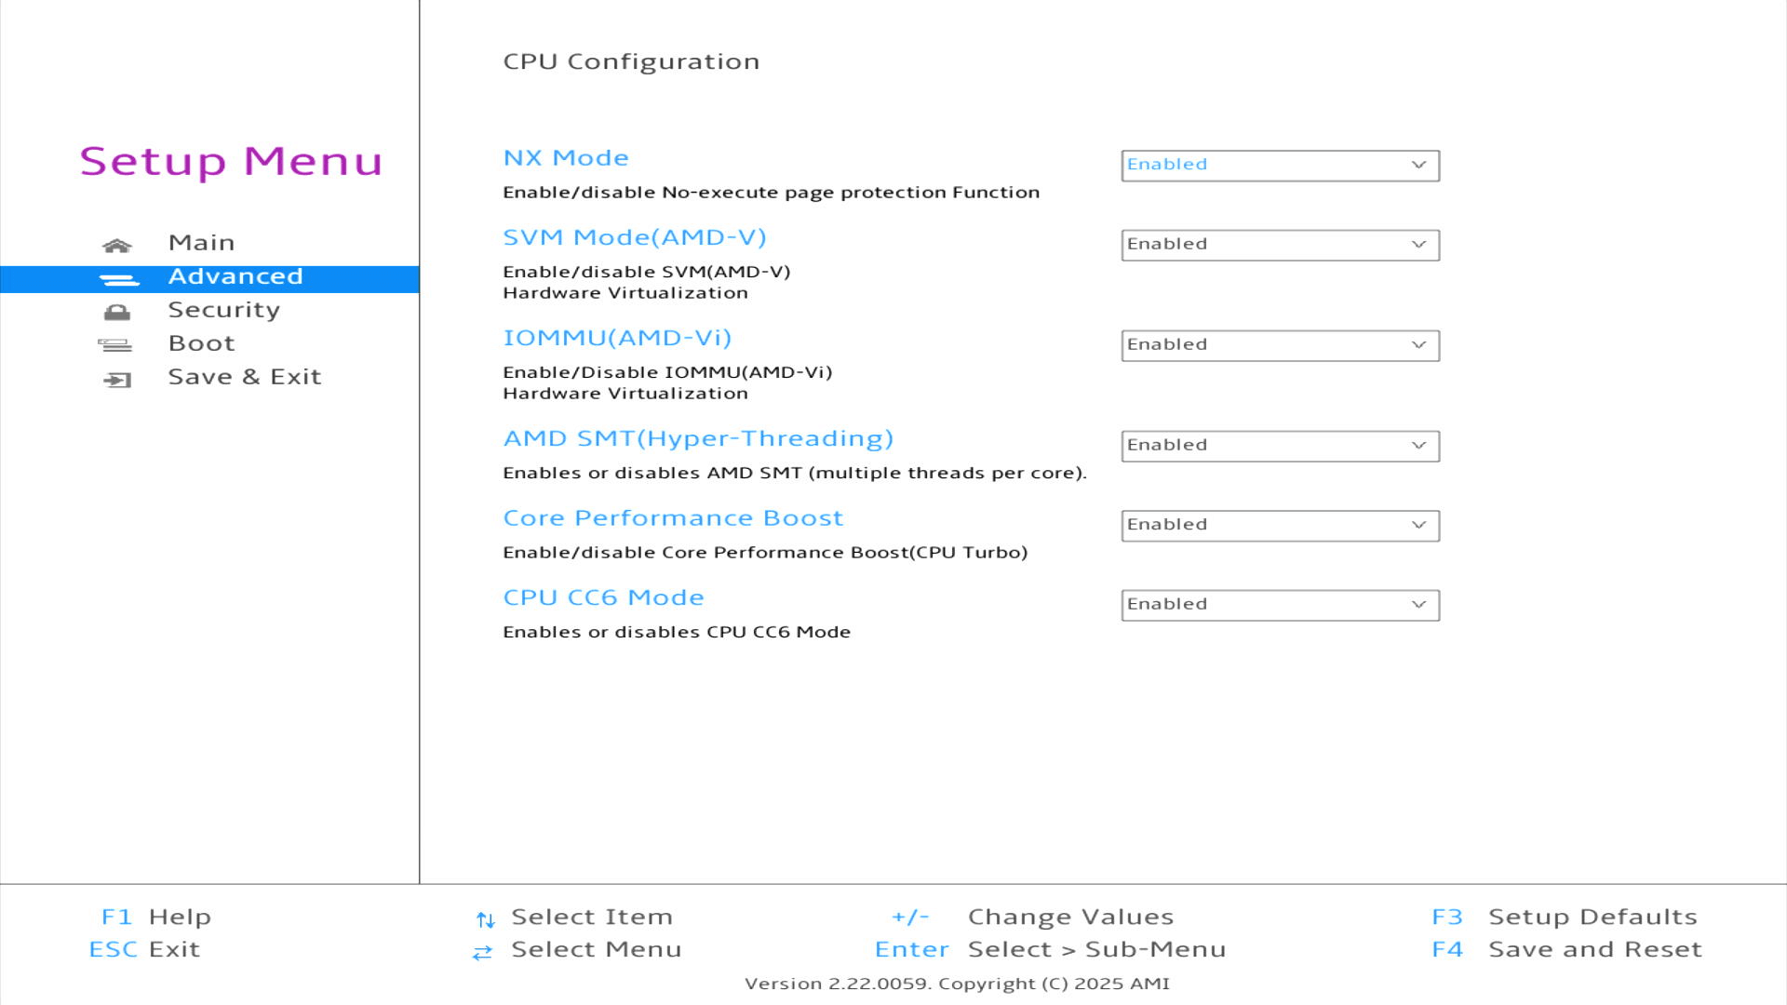Viewport: 1787px width, 1005px height.
Task: Click the NX Mode dropdown chevron arrow
Action: (1418, 165)
